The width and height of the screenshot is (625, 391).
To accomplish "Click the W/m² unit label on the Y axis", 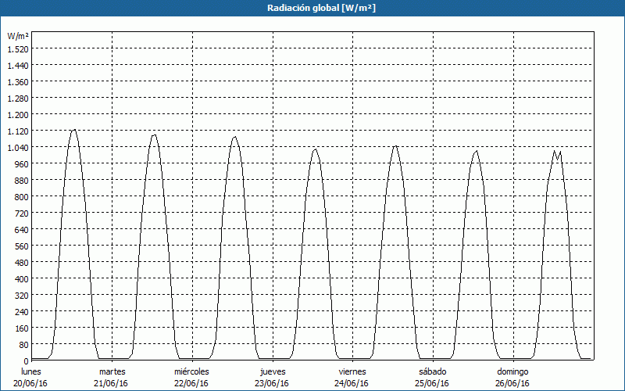I will (18, 36).
